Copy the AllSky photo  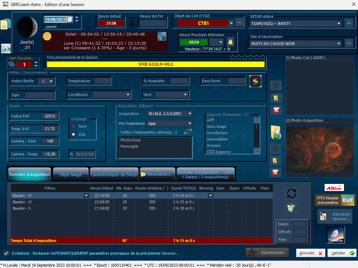[276, 86]
